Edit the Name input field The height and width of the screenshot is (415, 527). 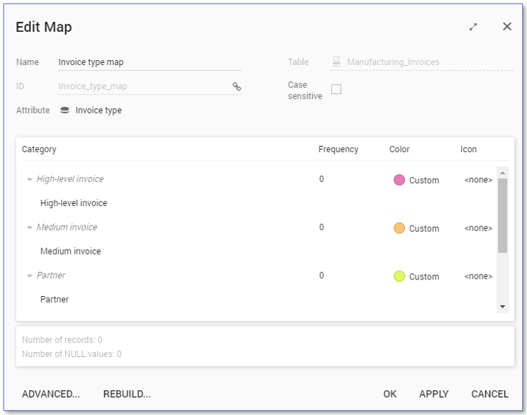149,62
